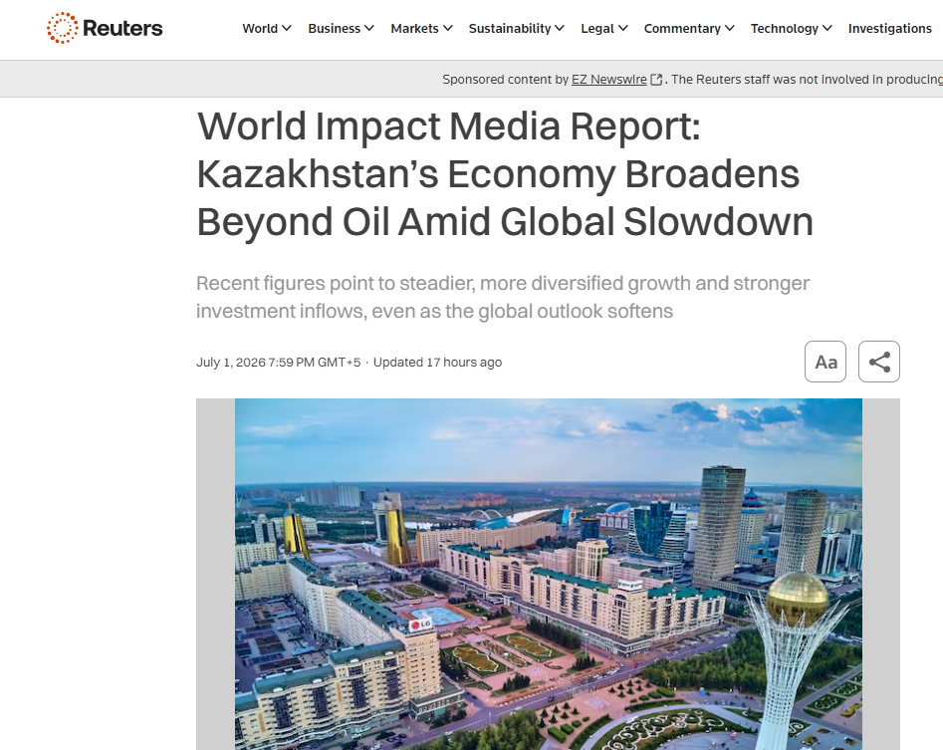Expand the Technology dropdown chevron
The image size is (943, 750).
827,28
